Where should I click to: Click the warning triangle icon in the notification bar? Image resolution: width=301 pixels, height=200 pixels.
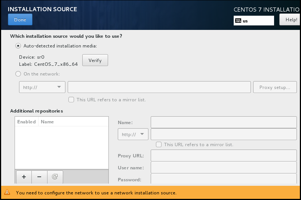[x=7, y=193]
